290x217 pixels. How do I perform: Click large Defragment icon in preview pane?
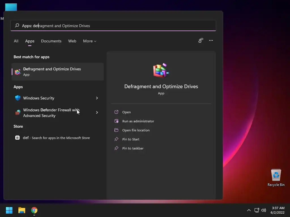click(x=161, y=70)
